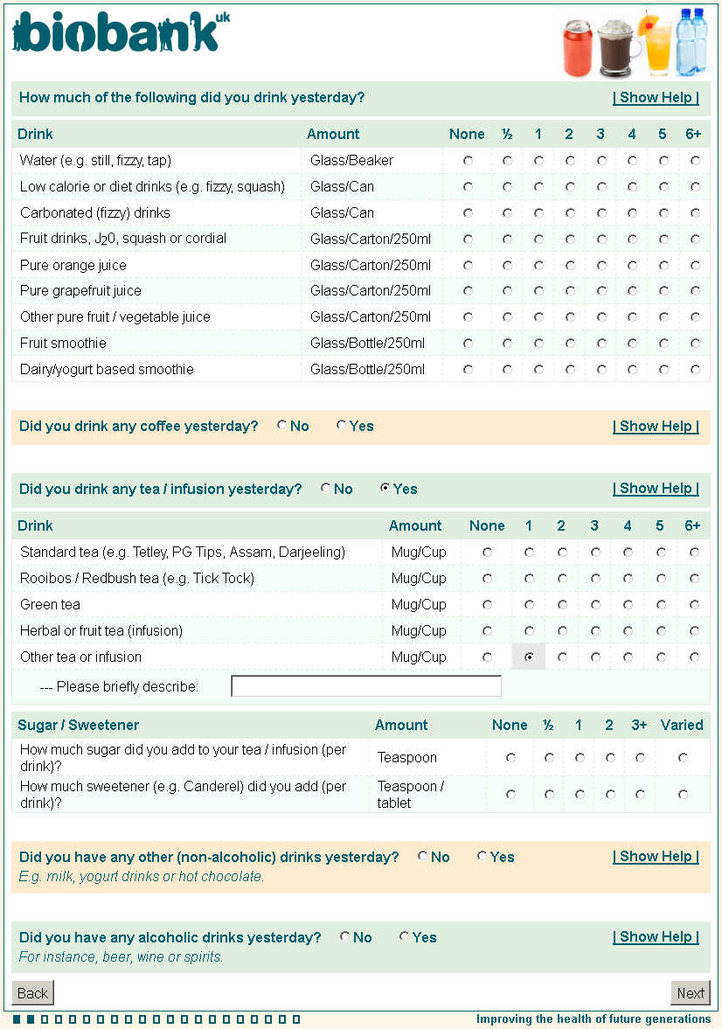Choose No for tea / infusion yesterday
The image size is (722, 1029).
point(325,489)
